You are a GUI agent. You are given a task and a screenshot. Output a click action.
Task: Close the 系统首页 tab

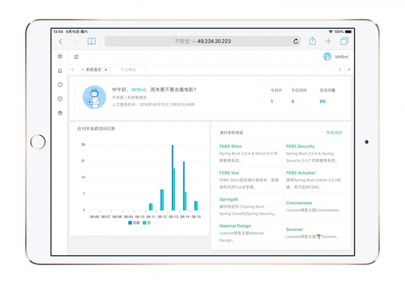[106, 70]
